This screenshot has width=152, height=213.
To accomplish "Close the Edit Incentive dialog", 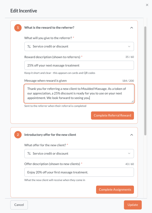I will tap(147, 5).
